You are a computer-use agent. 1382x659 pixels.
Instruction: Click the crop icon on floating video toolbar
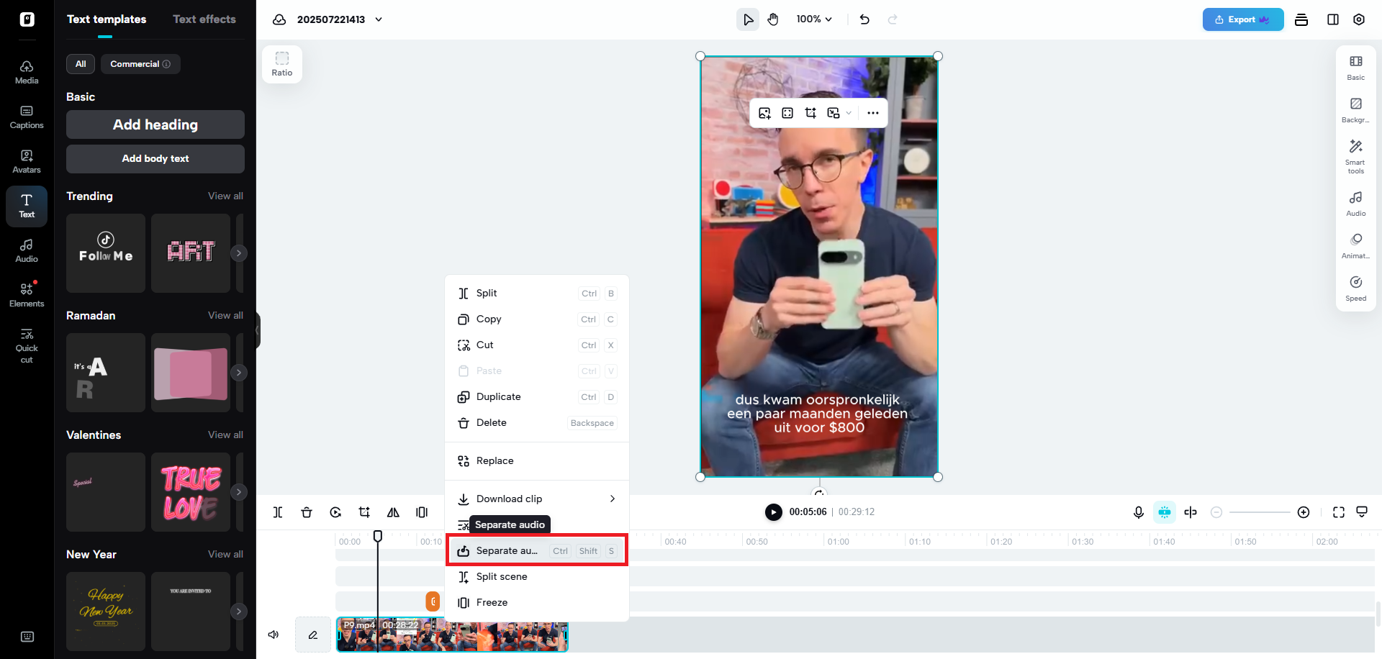click(810, 113)
